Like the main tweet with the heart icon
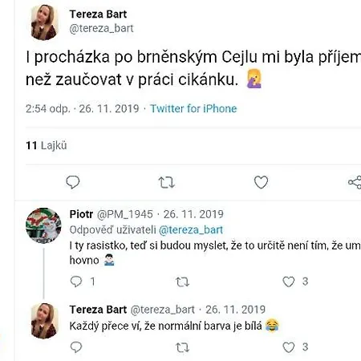This screenshot has height=361, width=361. (261, 182)
